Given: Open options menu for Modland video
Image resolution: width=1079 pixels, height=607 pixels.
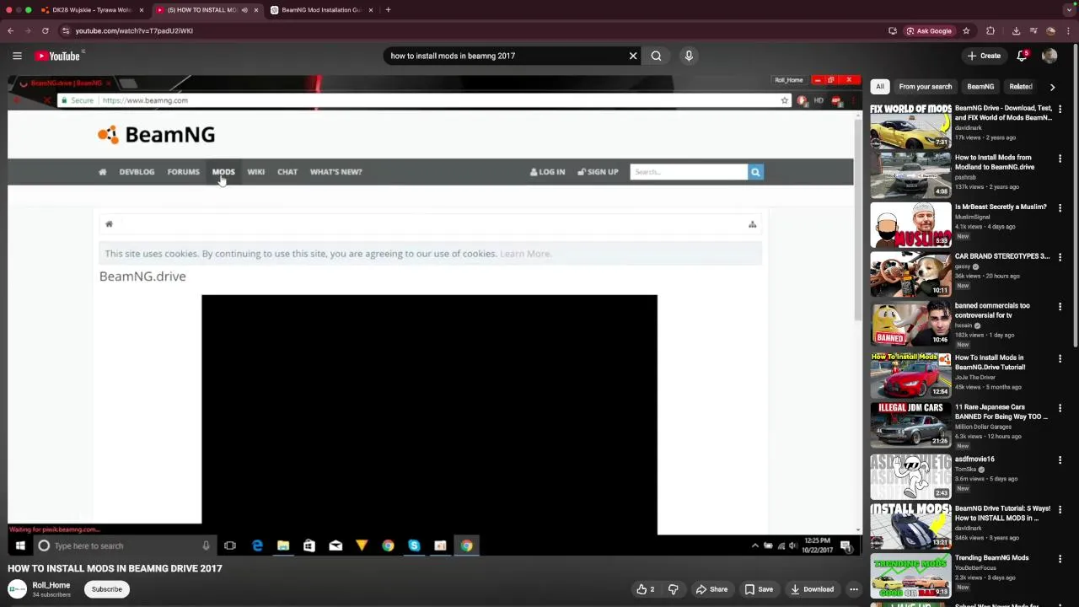Looking at the screenshot, I should 1060,158.
